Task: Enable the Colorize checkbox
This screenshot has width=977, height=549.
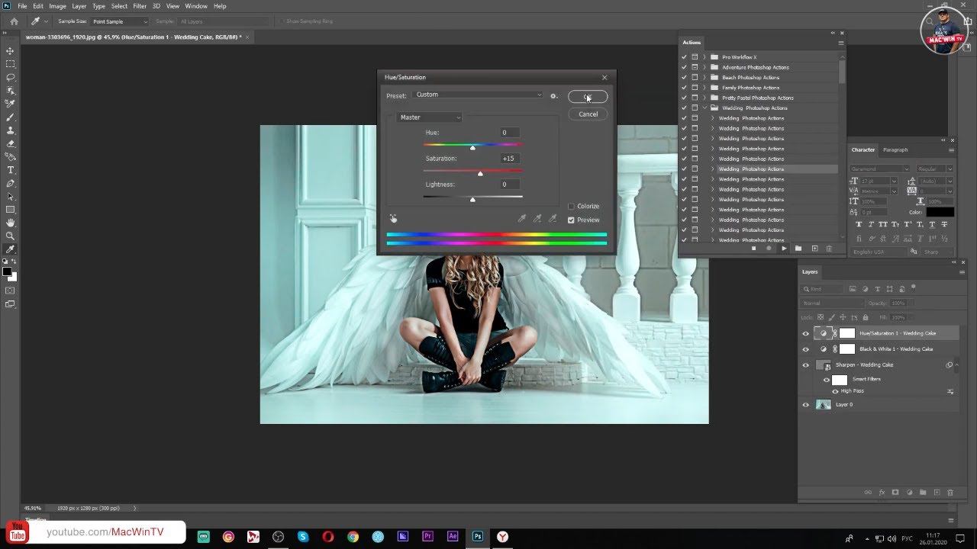Action: pos(571,207)
